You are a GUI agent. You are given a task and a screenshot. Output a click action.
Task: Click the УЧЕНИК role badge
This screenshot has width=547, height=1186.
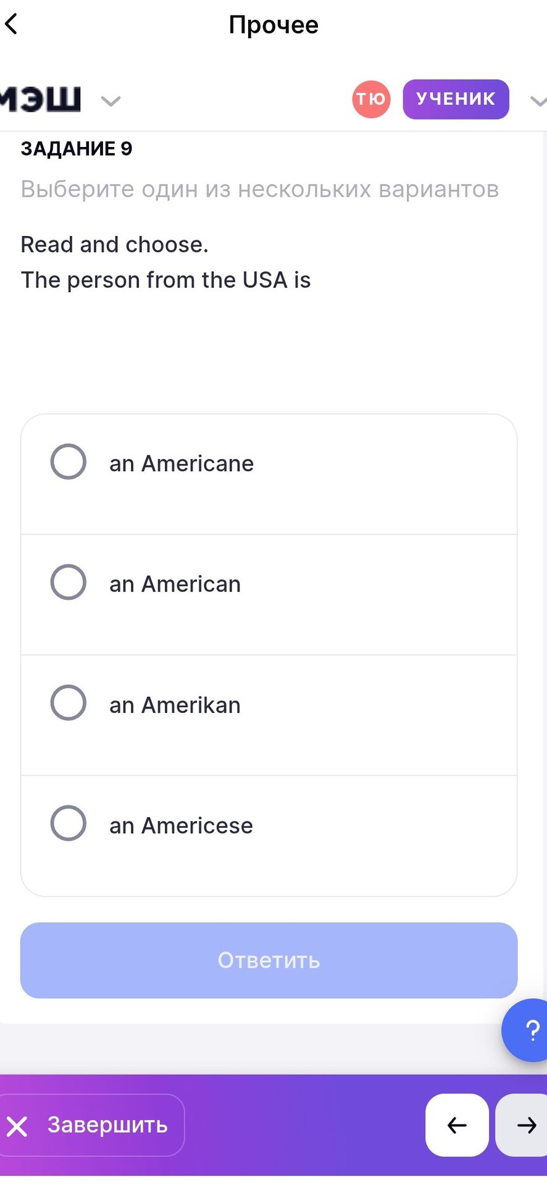point(456,99)
